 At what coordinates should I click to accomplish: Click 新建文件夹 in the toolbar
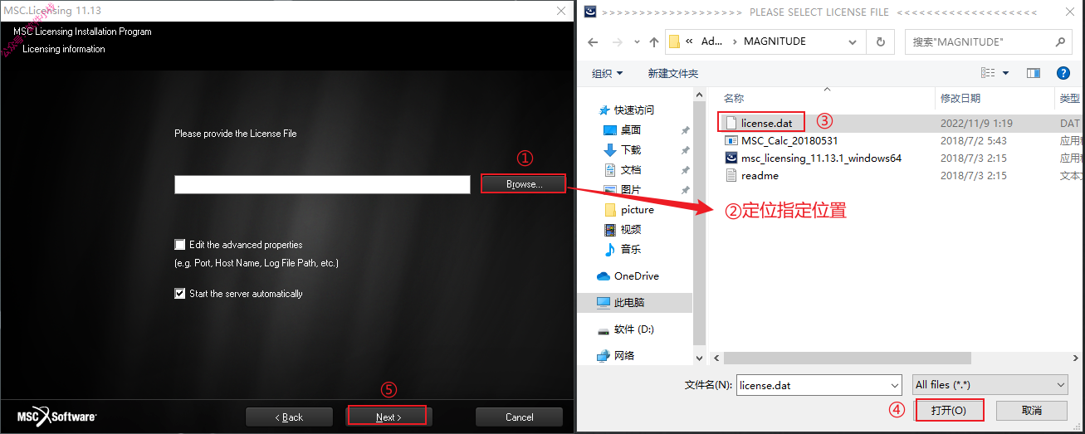point(673,74)
